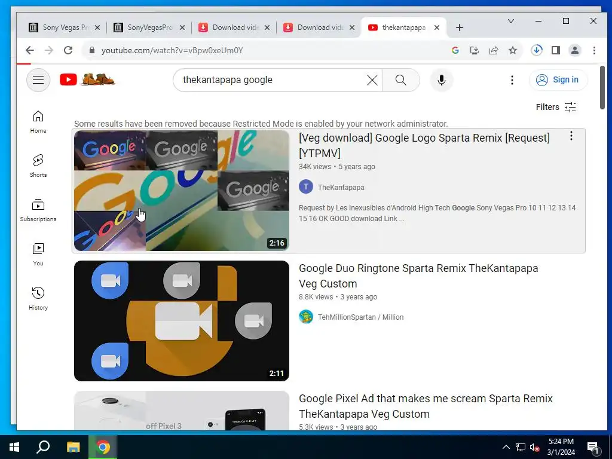Open the Google Duo Ringtone Sparta Remix title
The image size is (612, 459).
pos(418,276)
